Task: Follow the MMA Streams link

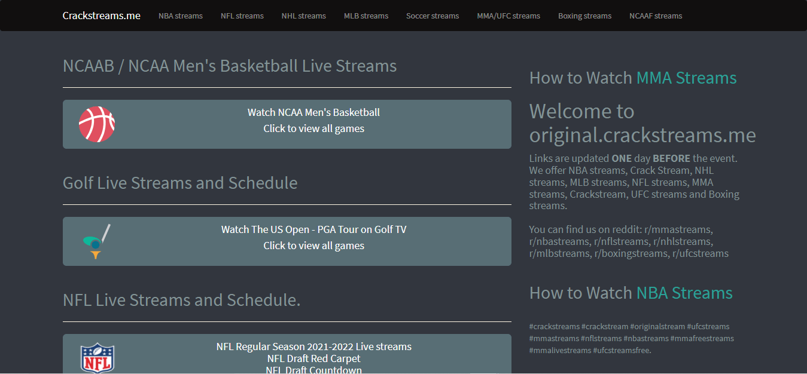Action: (686, 78)
